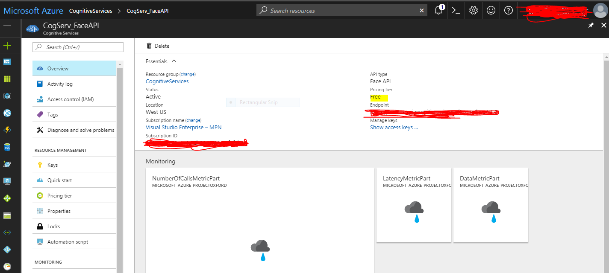Launch Cloud Shell from top bar

(x=456, y=10)
